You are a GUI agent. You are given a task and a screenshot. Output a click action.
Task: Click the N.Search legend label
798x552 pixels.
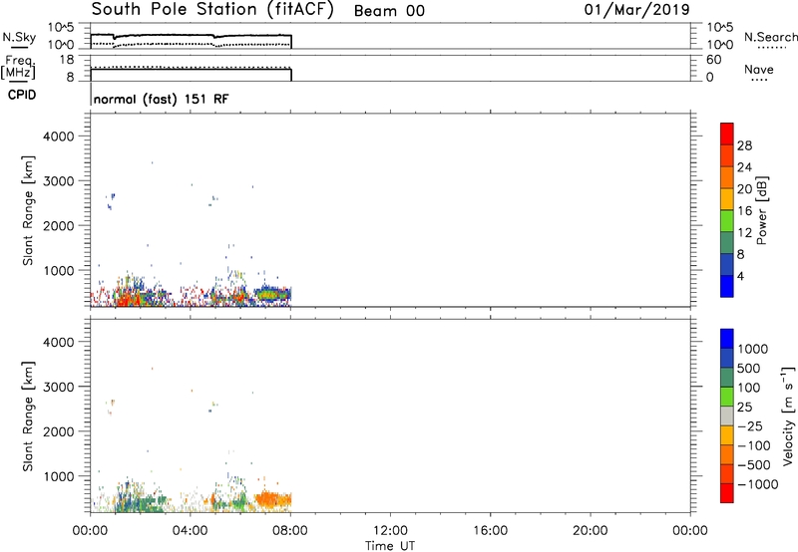[770, 37]
